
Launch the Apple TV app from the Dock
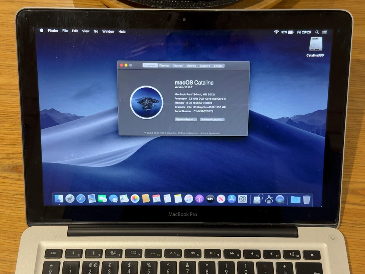[210, 199]
